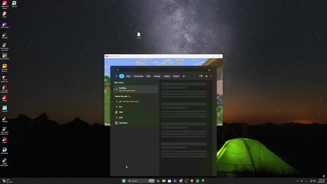Open Brave browser from the taskbar
This screenshot has height=184, width=327.
click(192, 181)
